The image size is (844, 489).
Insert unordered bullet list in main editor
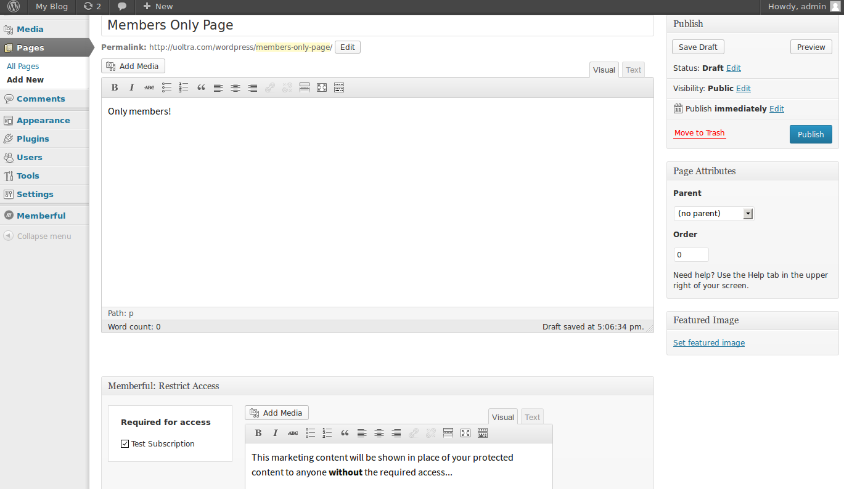(x=166, y=87)
